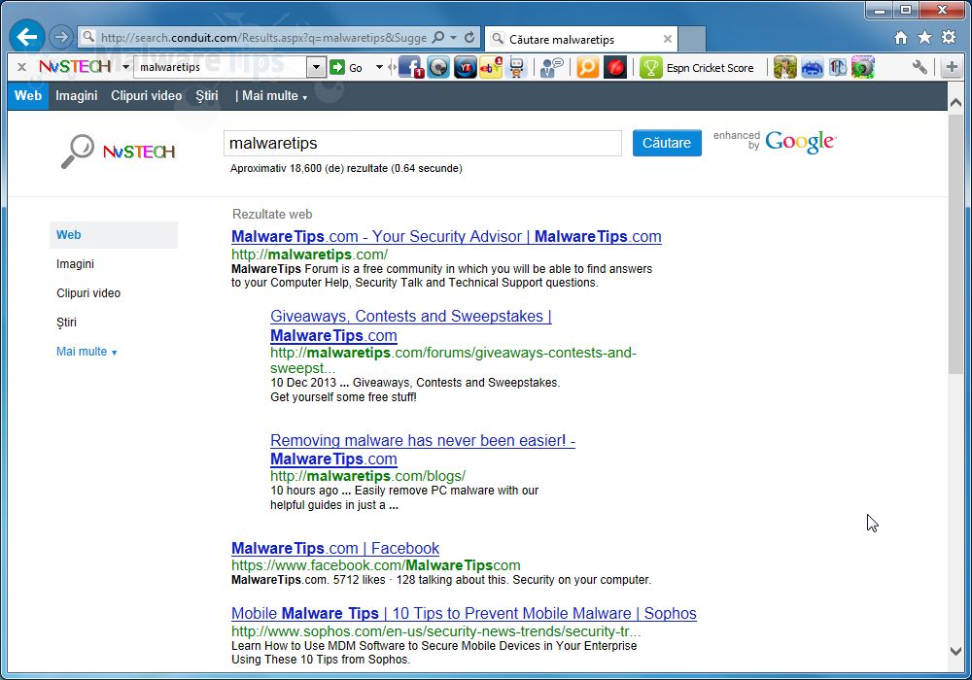Open a new blank tab
This screenshot has width=972, height=680.
pos(692,39)
